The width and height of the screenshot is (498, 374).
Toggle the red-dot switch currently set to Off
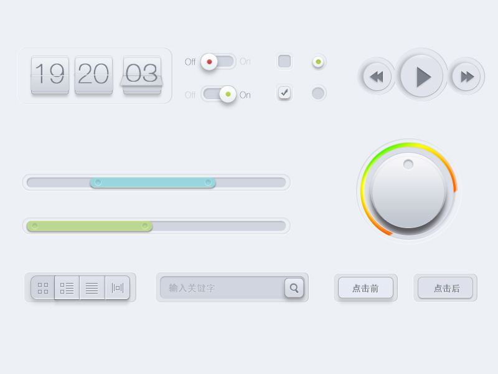click(x=218, y=61)
